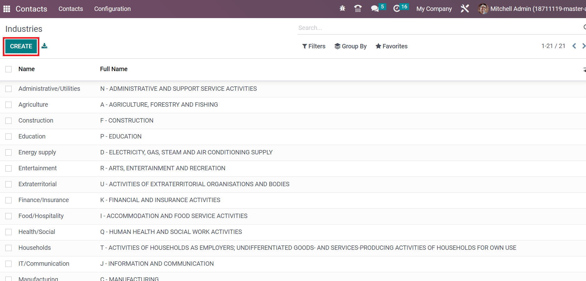The width and height of the screenshot is (586, 281).
Task: Click the Contacts app title
Action: [31, 9]
